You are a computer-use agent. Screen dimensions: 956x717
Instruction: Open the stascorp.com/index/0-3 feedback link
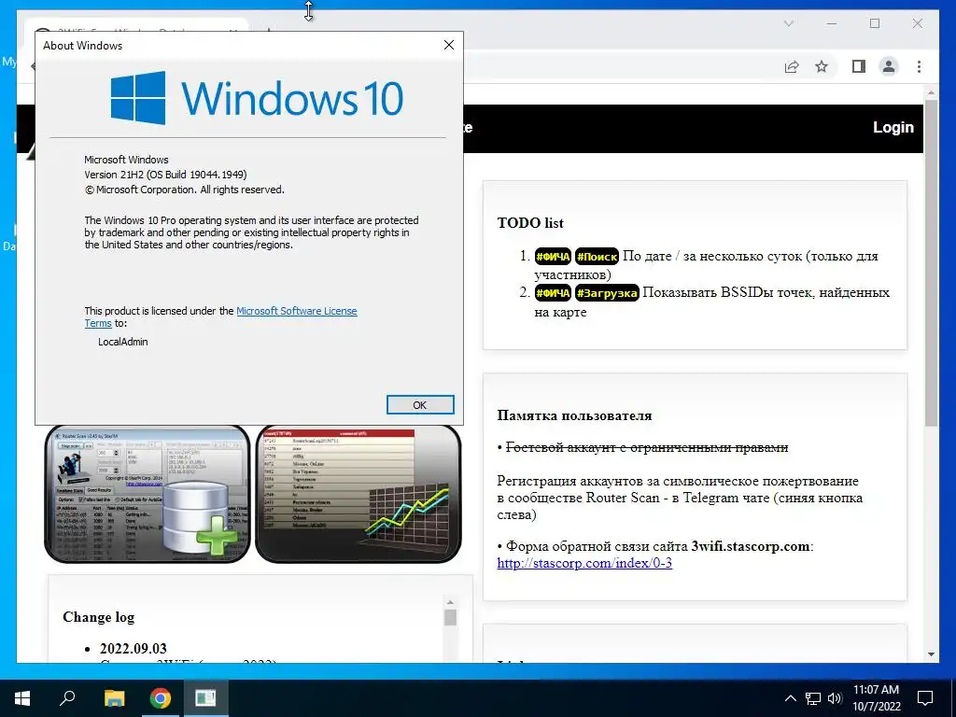584,563
